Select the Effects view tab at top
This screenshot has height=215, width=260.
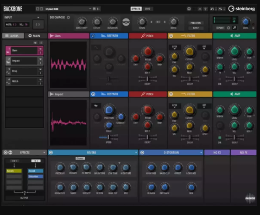(x=136, y=9)
